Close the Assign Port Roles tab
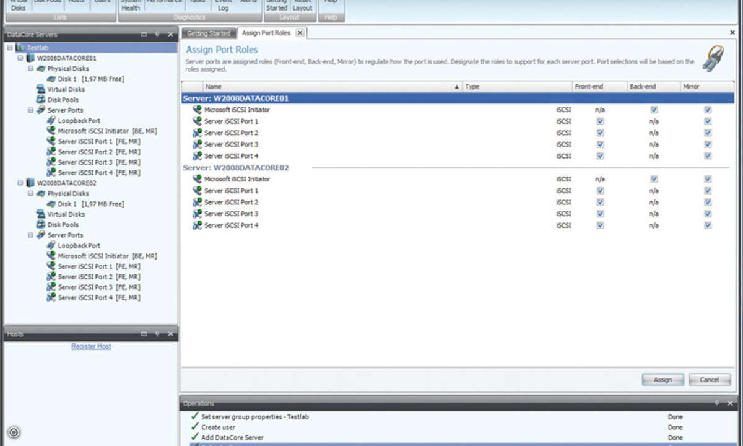 [300, 33]
